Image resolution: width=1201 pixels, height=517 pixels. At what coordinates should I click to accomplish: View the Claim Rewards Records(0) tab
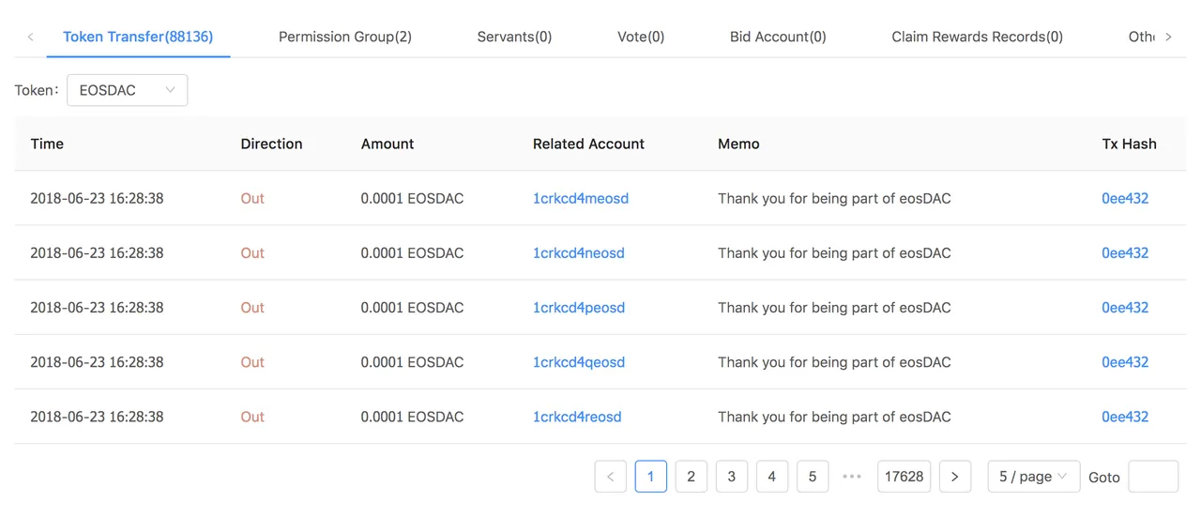pos(977,37)
